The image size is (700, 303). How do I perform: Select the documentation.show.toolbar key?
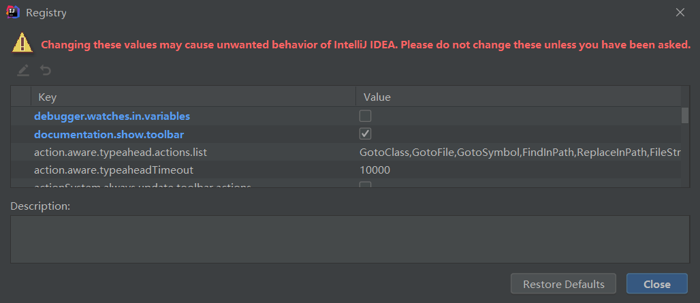coord(109,134)
